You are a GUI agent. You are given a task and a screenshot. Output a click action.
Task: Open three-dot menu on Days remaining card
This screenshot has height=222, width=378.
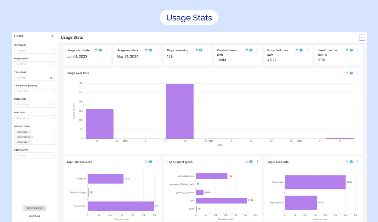coord(207,50)
